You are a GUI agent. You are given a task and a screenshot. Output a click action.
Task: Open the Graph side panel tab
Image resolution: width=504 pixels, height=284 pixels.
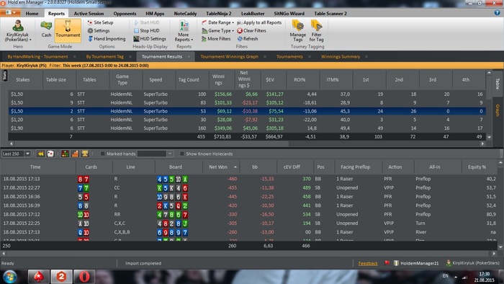pyautogui.click(x=498, y=110)
